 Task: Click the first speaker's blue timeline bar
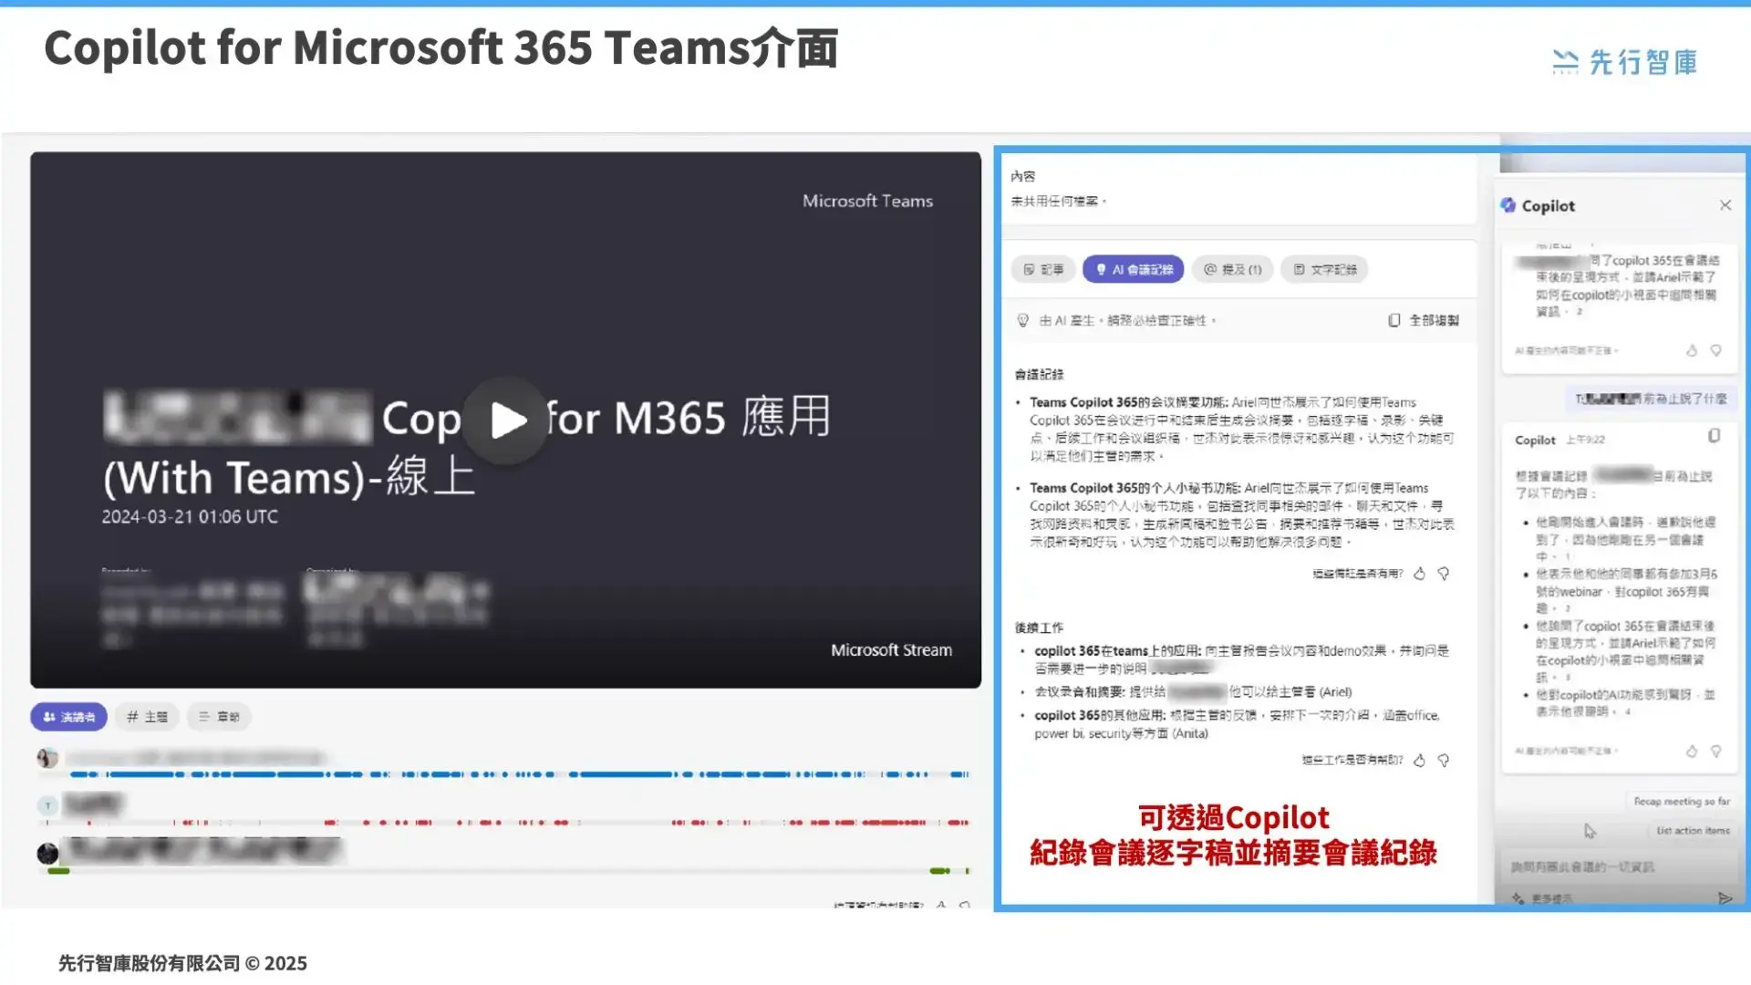[x=519, y=774]
